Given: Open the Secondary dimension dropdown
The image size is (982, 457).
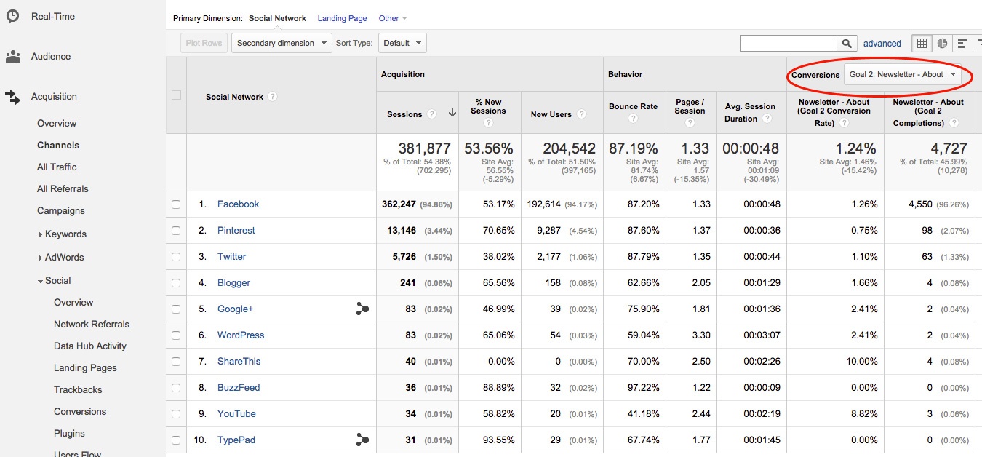Looking at the screenshot, I should point(281,43).
